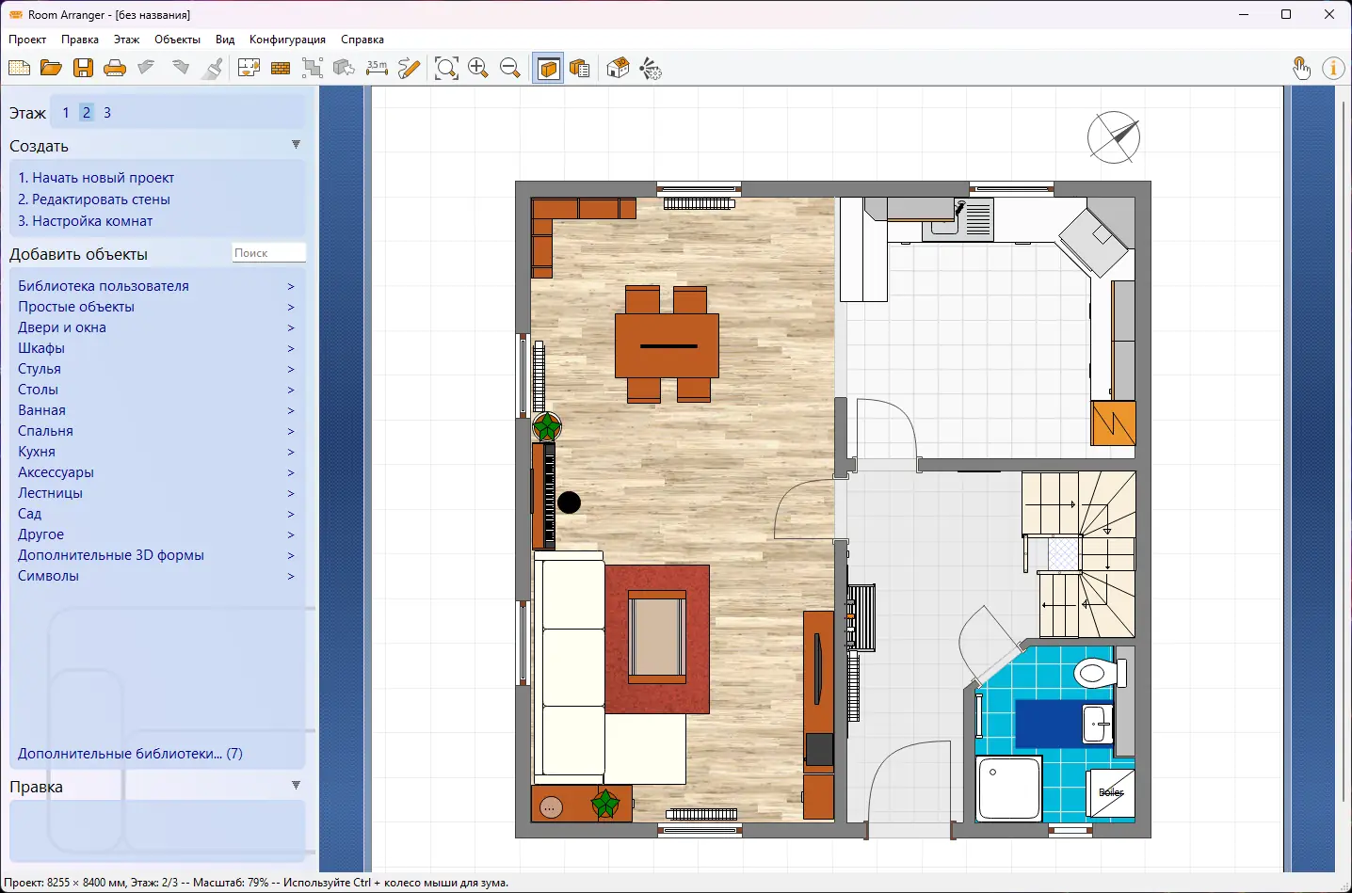Image resolution: width=1352 pixels, height=893 pixels.
Task: Collapse the Правка panel section triangle
Action: (x=296, y=786)
